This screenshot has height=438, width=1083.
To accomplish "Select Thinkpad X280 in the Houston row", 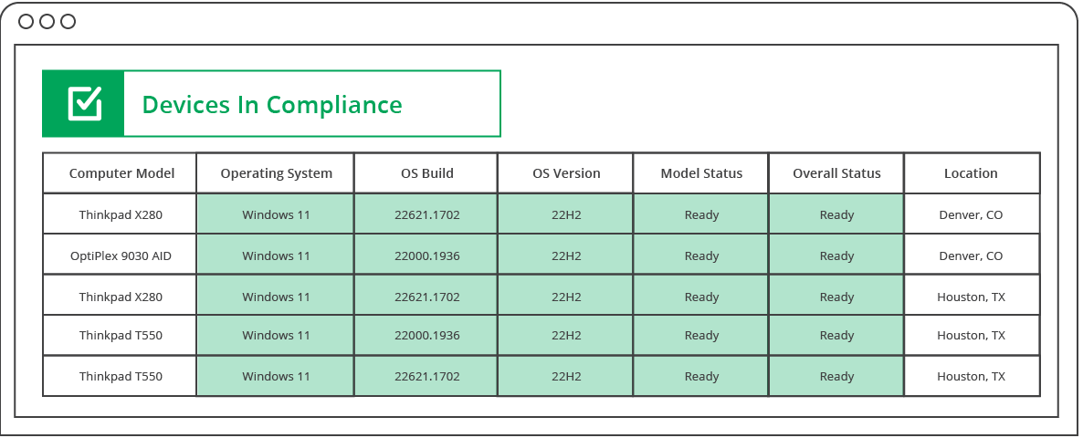I will [x=121, y=297].
